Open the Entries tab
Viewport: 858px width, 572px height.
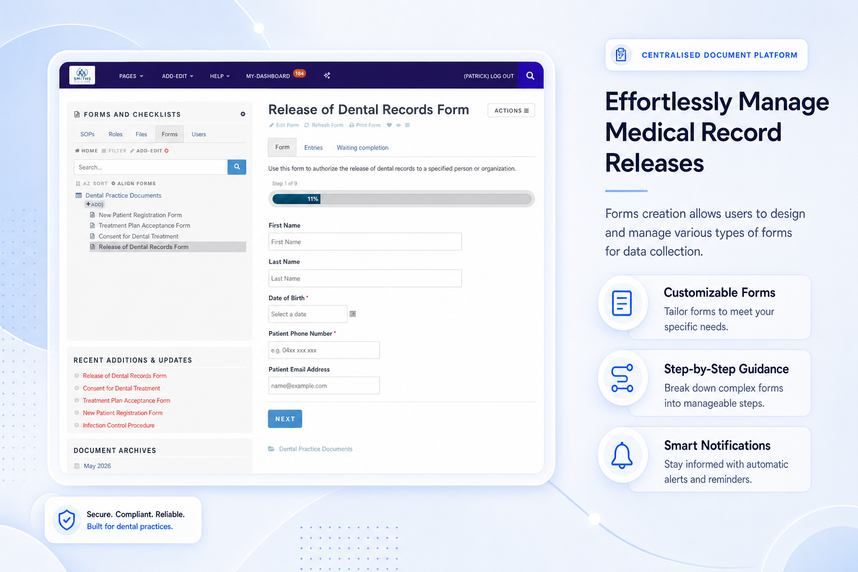pyautogui.click(x=313, y=148)
